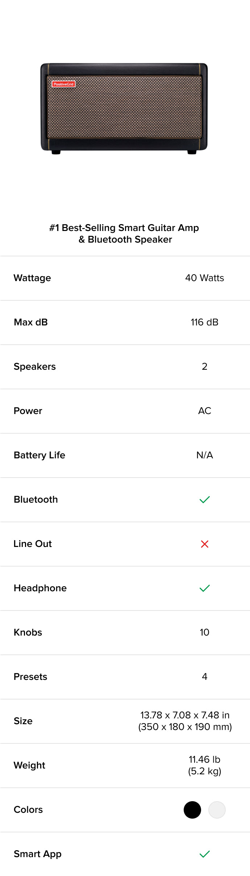Click the Size dimensions text

tap(185, 721)
